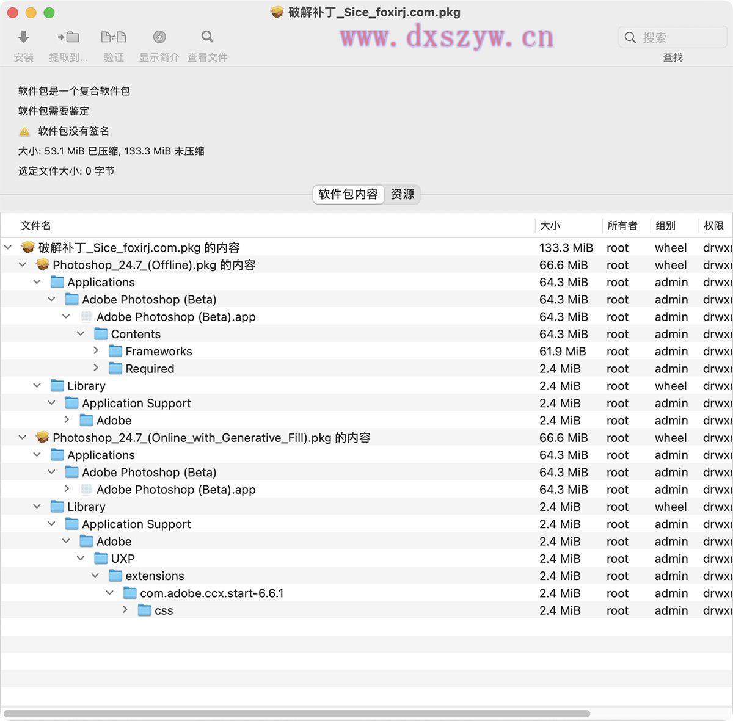Viewport: 733px width, 721px height.
Task: Click the package icon in window title
Action: [x=277, y=12]
